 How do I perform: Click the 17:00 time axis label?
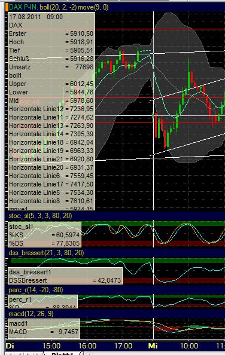[123, 346]
